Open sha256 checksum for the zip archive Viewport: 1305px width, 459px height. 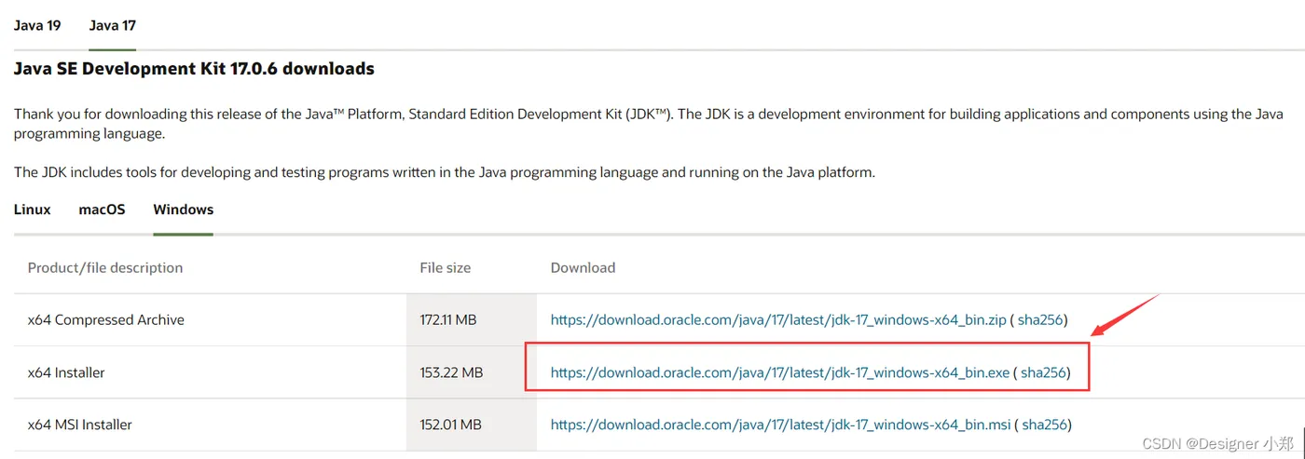pos(1039,319)
